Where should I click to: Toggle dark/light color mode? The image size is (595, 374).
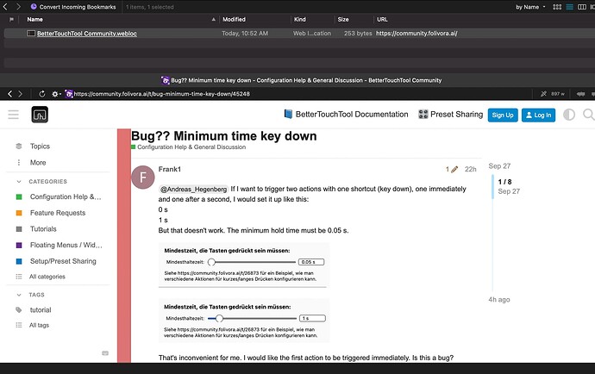point(569,115)
